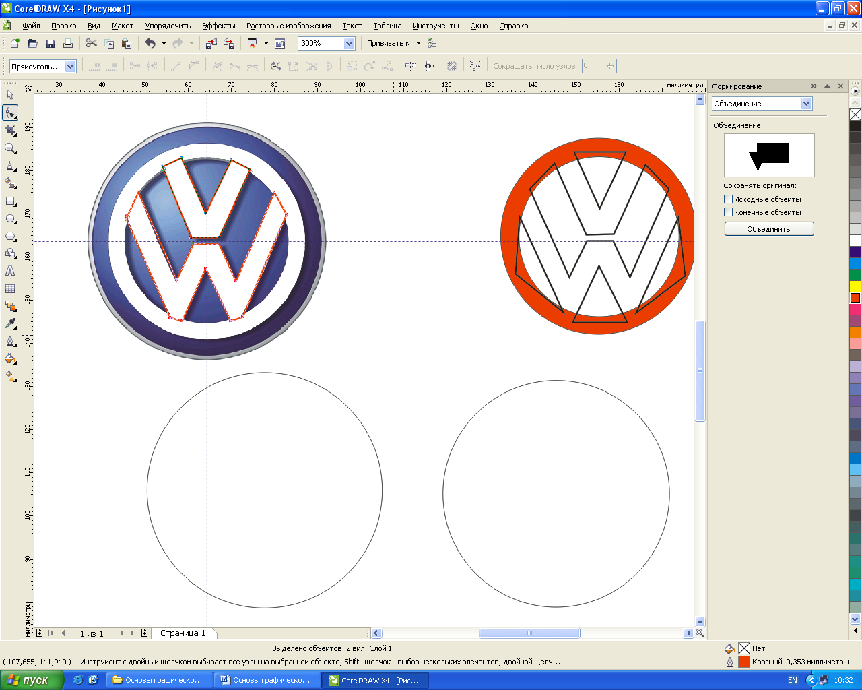Select the Fill bucket tool
Screen dimensions: 862x690
(x=10, y=358)
